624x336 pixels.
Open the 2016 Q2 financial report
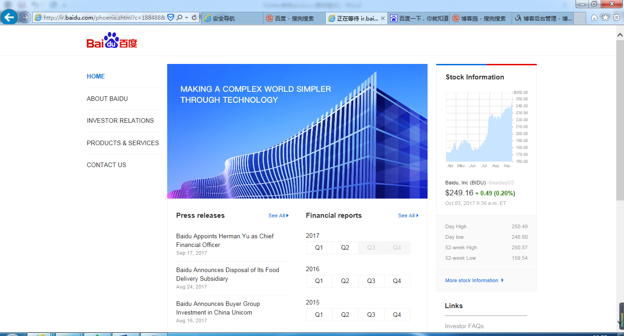point(345,281)
